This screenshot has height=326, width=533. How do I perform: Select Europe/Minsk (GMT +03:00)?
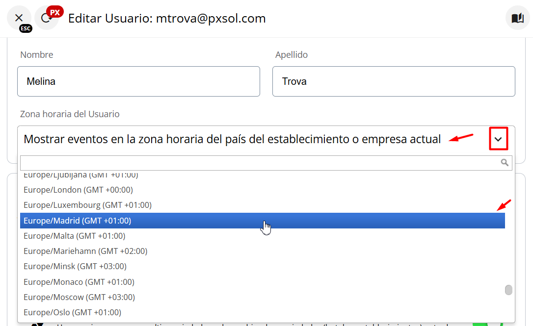pyautogui.click(x=75, y=266)
